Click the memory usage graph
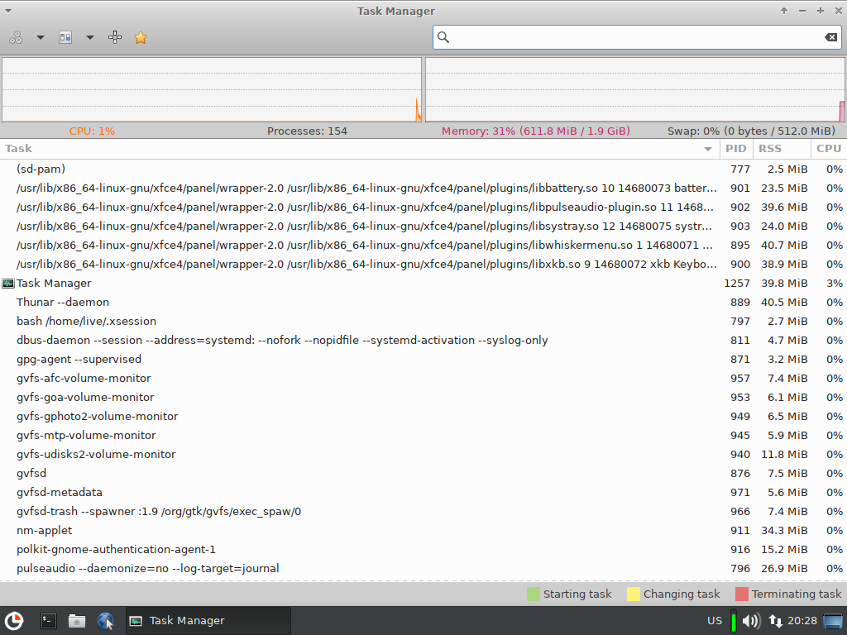This screenshot has height=635, width=847. pos(635,89)
